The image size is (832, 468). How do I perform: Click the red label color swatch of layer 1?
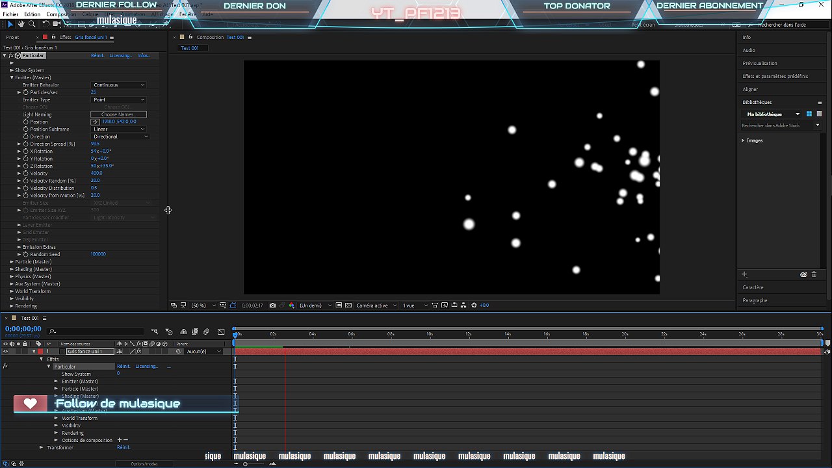coord(40,352)
